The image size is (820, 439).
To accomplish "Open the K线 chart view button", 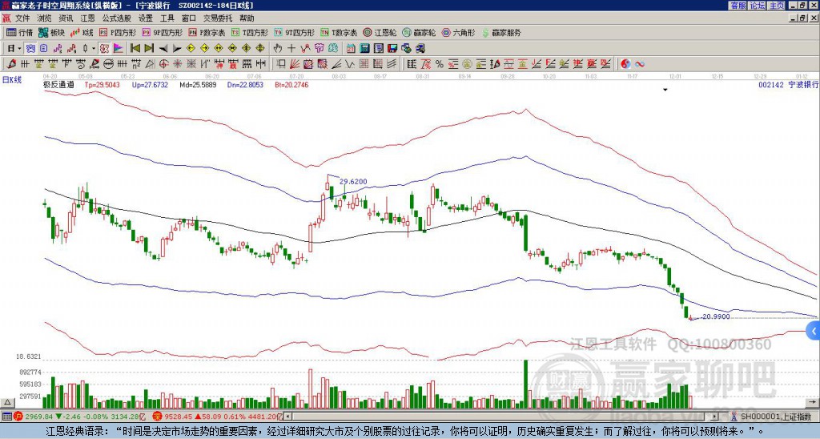I will pos(82,32).
